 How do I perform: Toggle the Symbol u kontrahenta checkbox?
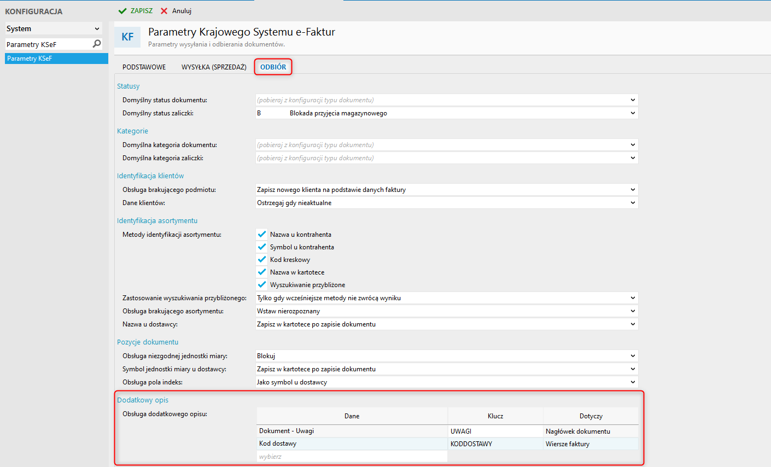[262, 247]
